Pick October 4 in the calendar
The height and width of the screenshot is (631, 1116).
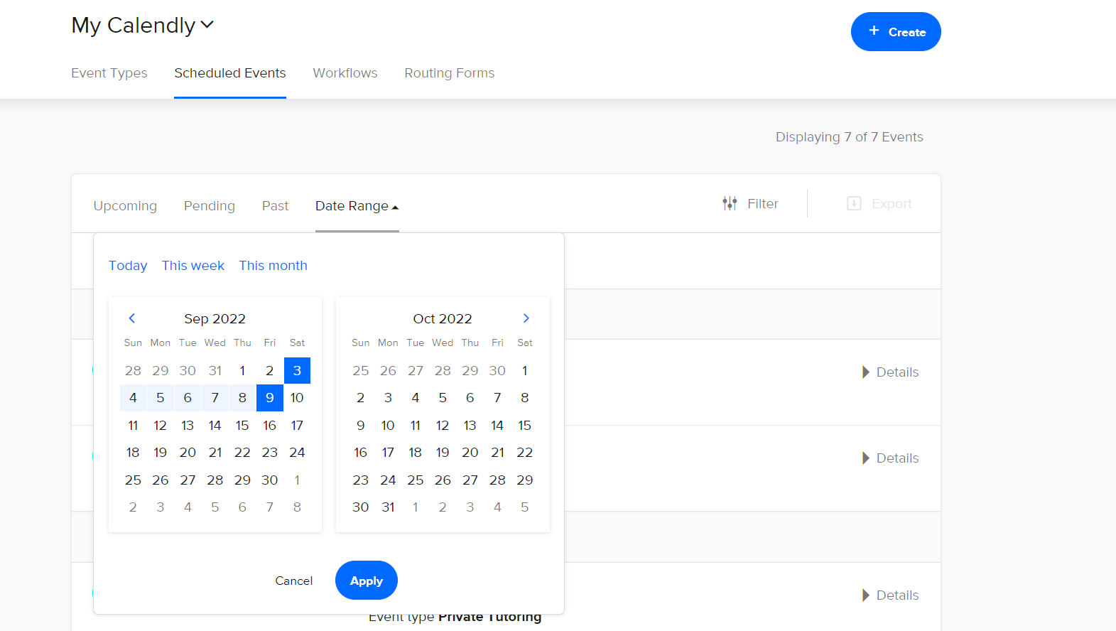(416, 398)
